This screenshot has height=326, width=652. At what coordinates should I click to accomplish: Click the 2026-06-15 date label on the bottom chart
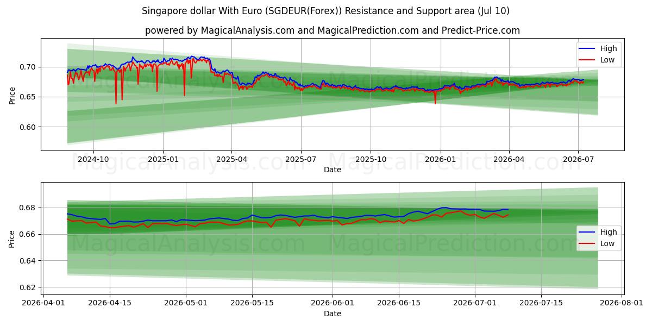coord(399,303)
